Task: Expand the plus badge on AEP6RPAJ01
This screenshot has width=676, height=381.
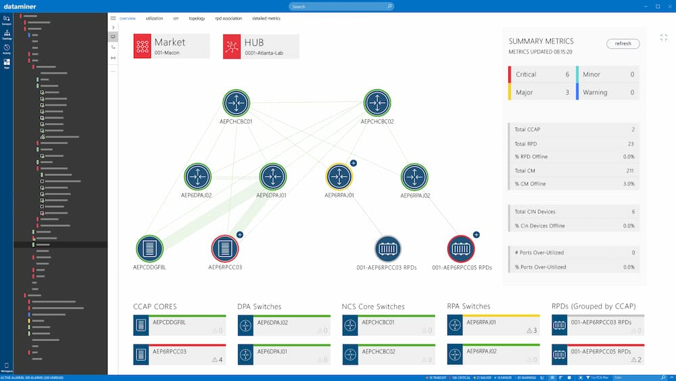Action: [354, 163]
